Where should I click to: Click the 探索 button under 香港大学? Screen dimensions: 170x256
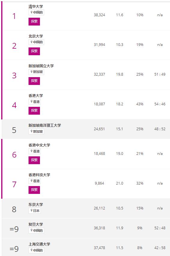click(34, 111)
